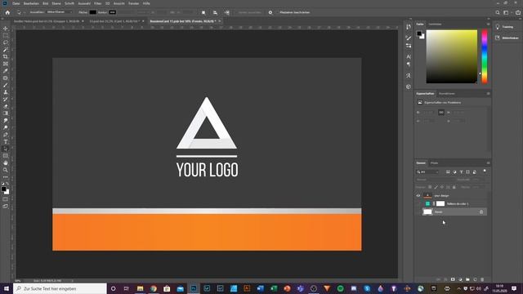Open the blend mode dropdown in Layers
523x294 pixels.
click(x=436, y=180)
